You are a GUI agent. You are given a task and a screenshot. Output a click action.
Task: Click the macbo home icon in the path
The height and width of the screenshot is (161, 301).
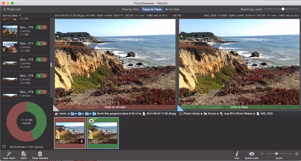[x=56, y=114]
